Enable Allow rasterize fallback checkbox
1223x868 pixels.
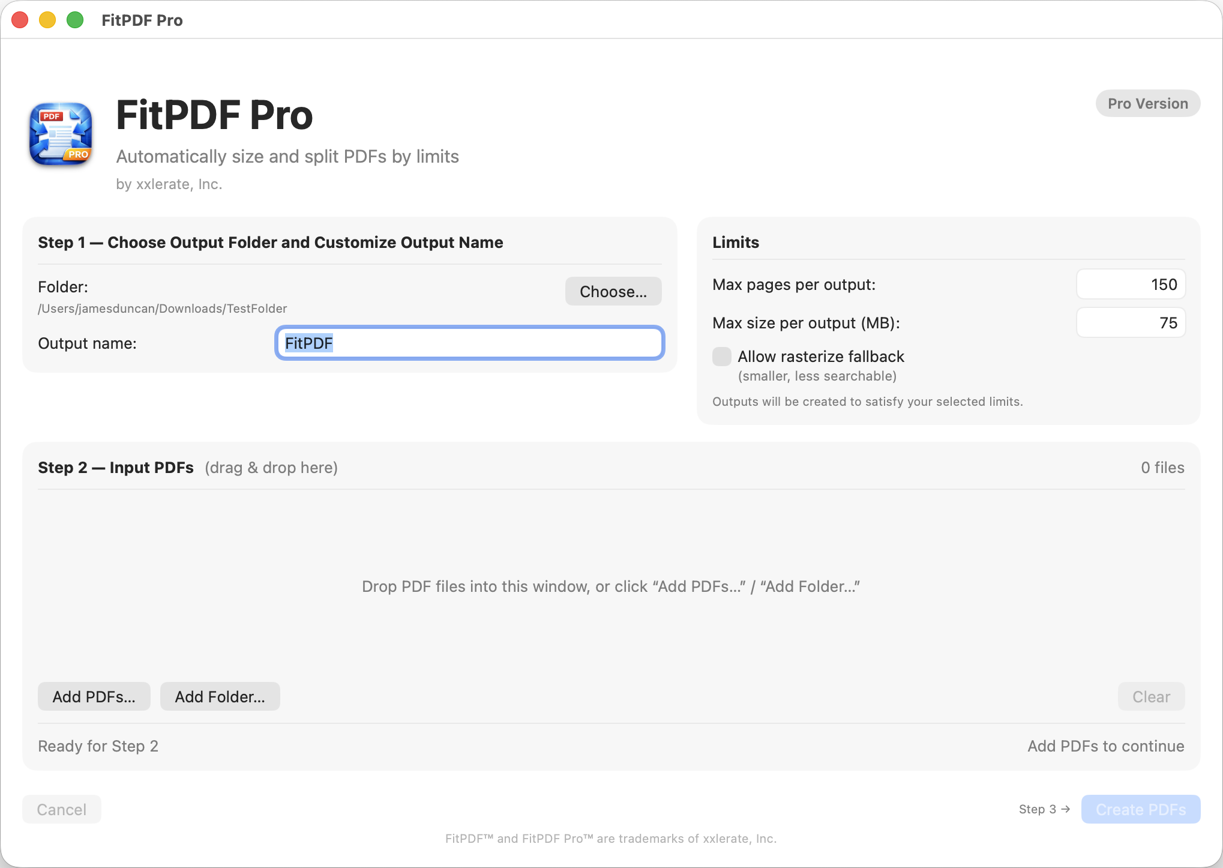pyautogui.click(x=721, y=357)
